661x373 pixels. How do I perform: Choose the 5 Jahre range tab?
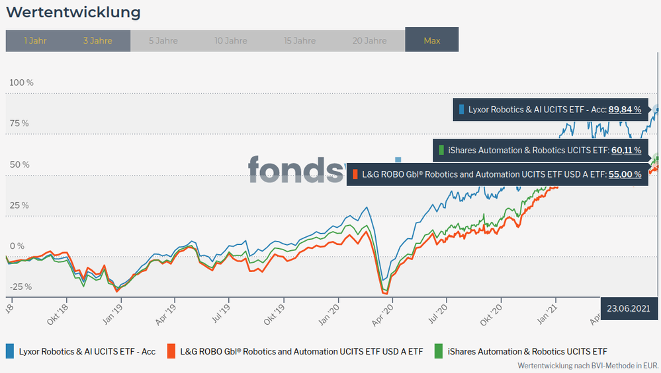[x=162, y=40]
